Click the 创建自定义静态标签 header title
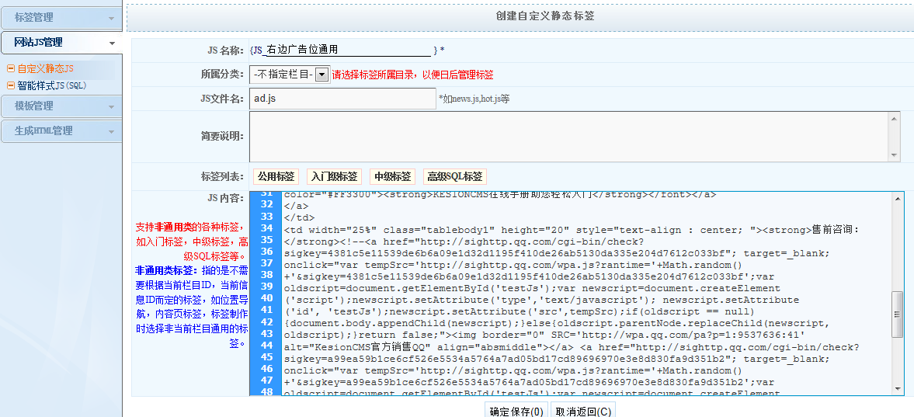Viewport: 914px width, 417px height. [x=545, y=16]
